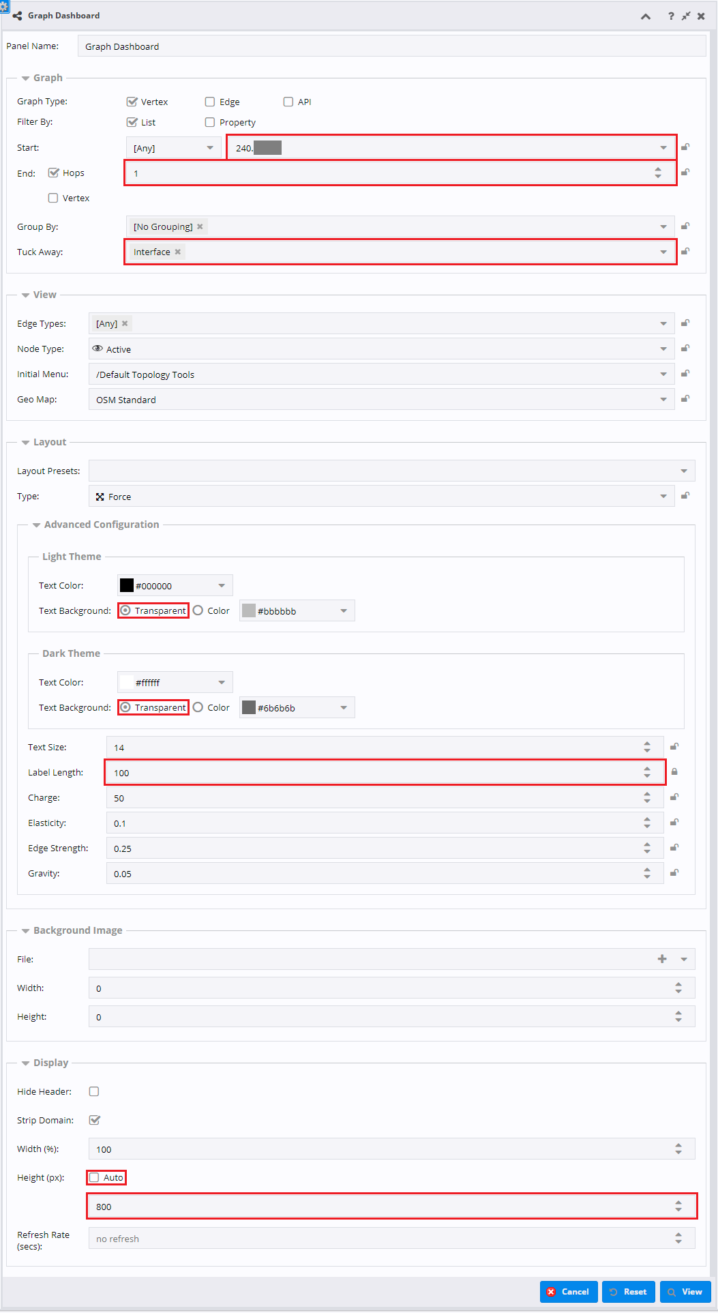Toggle the lock icon for Tuck Away
Viewport: 718px width, 1313px height.
point(685,251)
